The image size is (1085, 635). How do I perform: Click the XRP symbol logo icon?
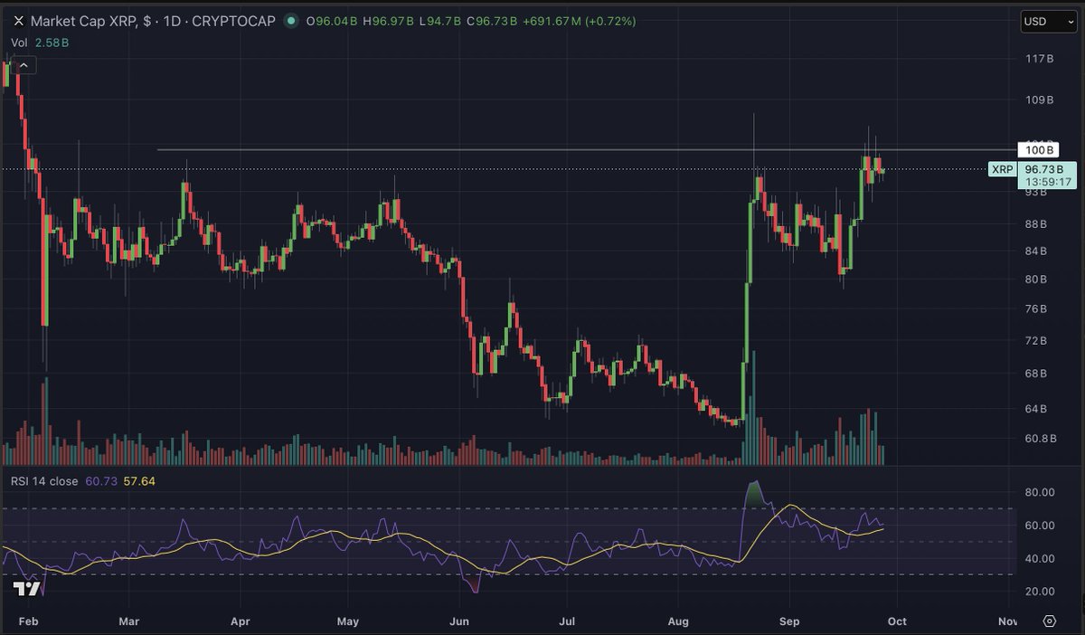coord(19,21)
